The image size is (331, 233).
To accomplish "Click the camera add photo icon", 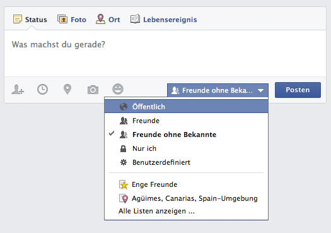I will tap(93, 90).
